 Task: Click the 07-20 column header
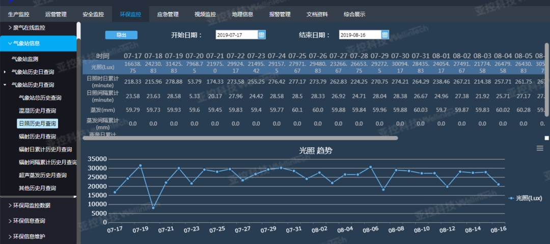195,56
